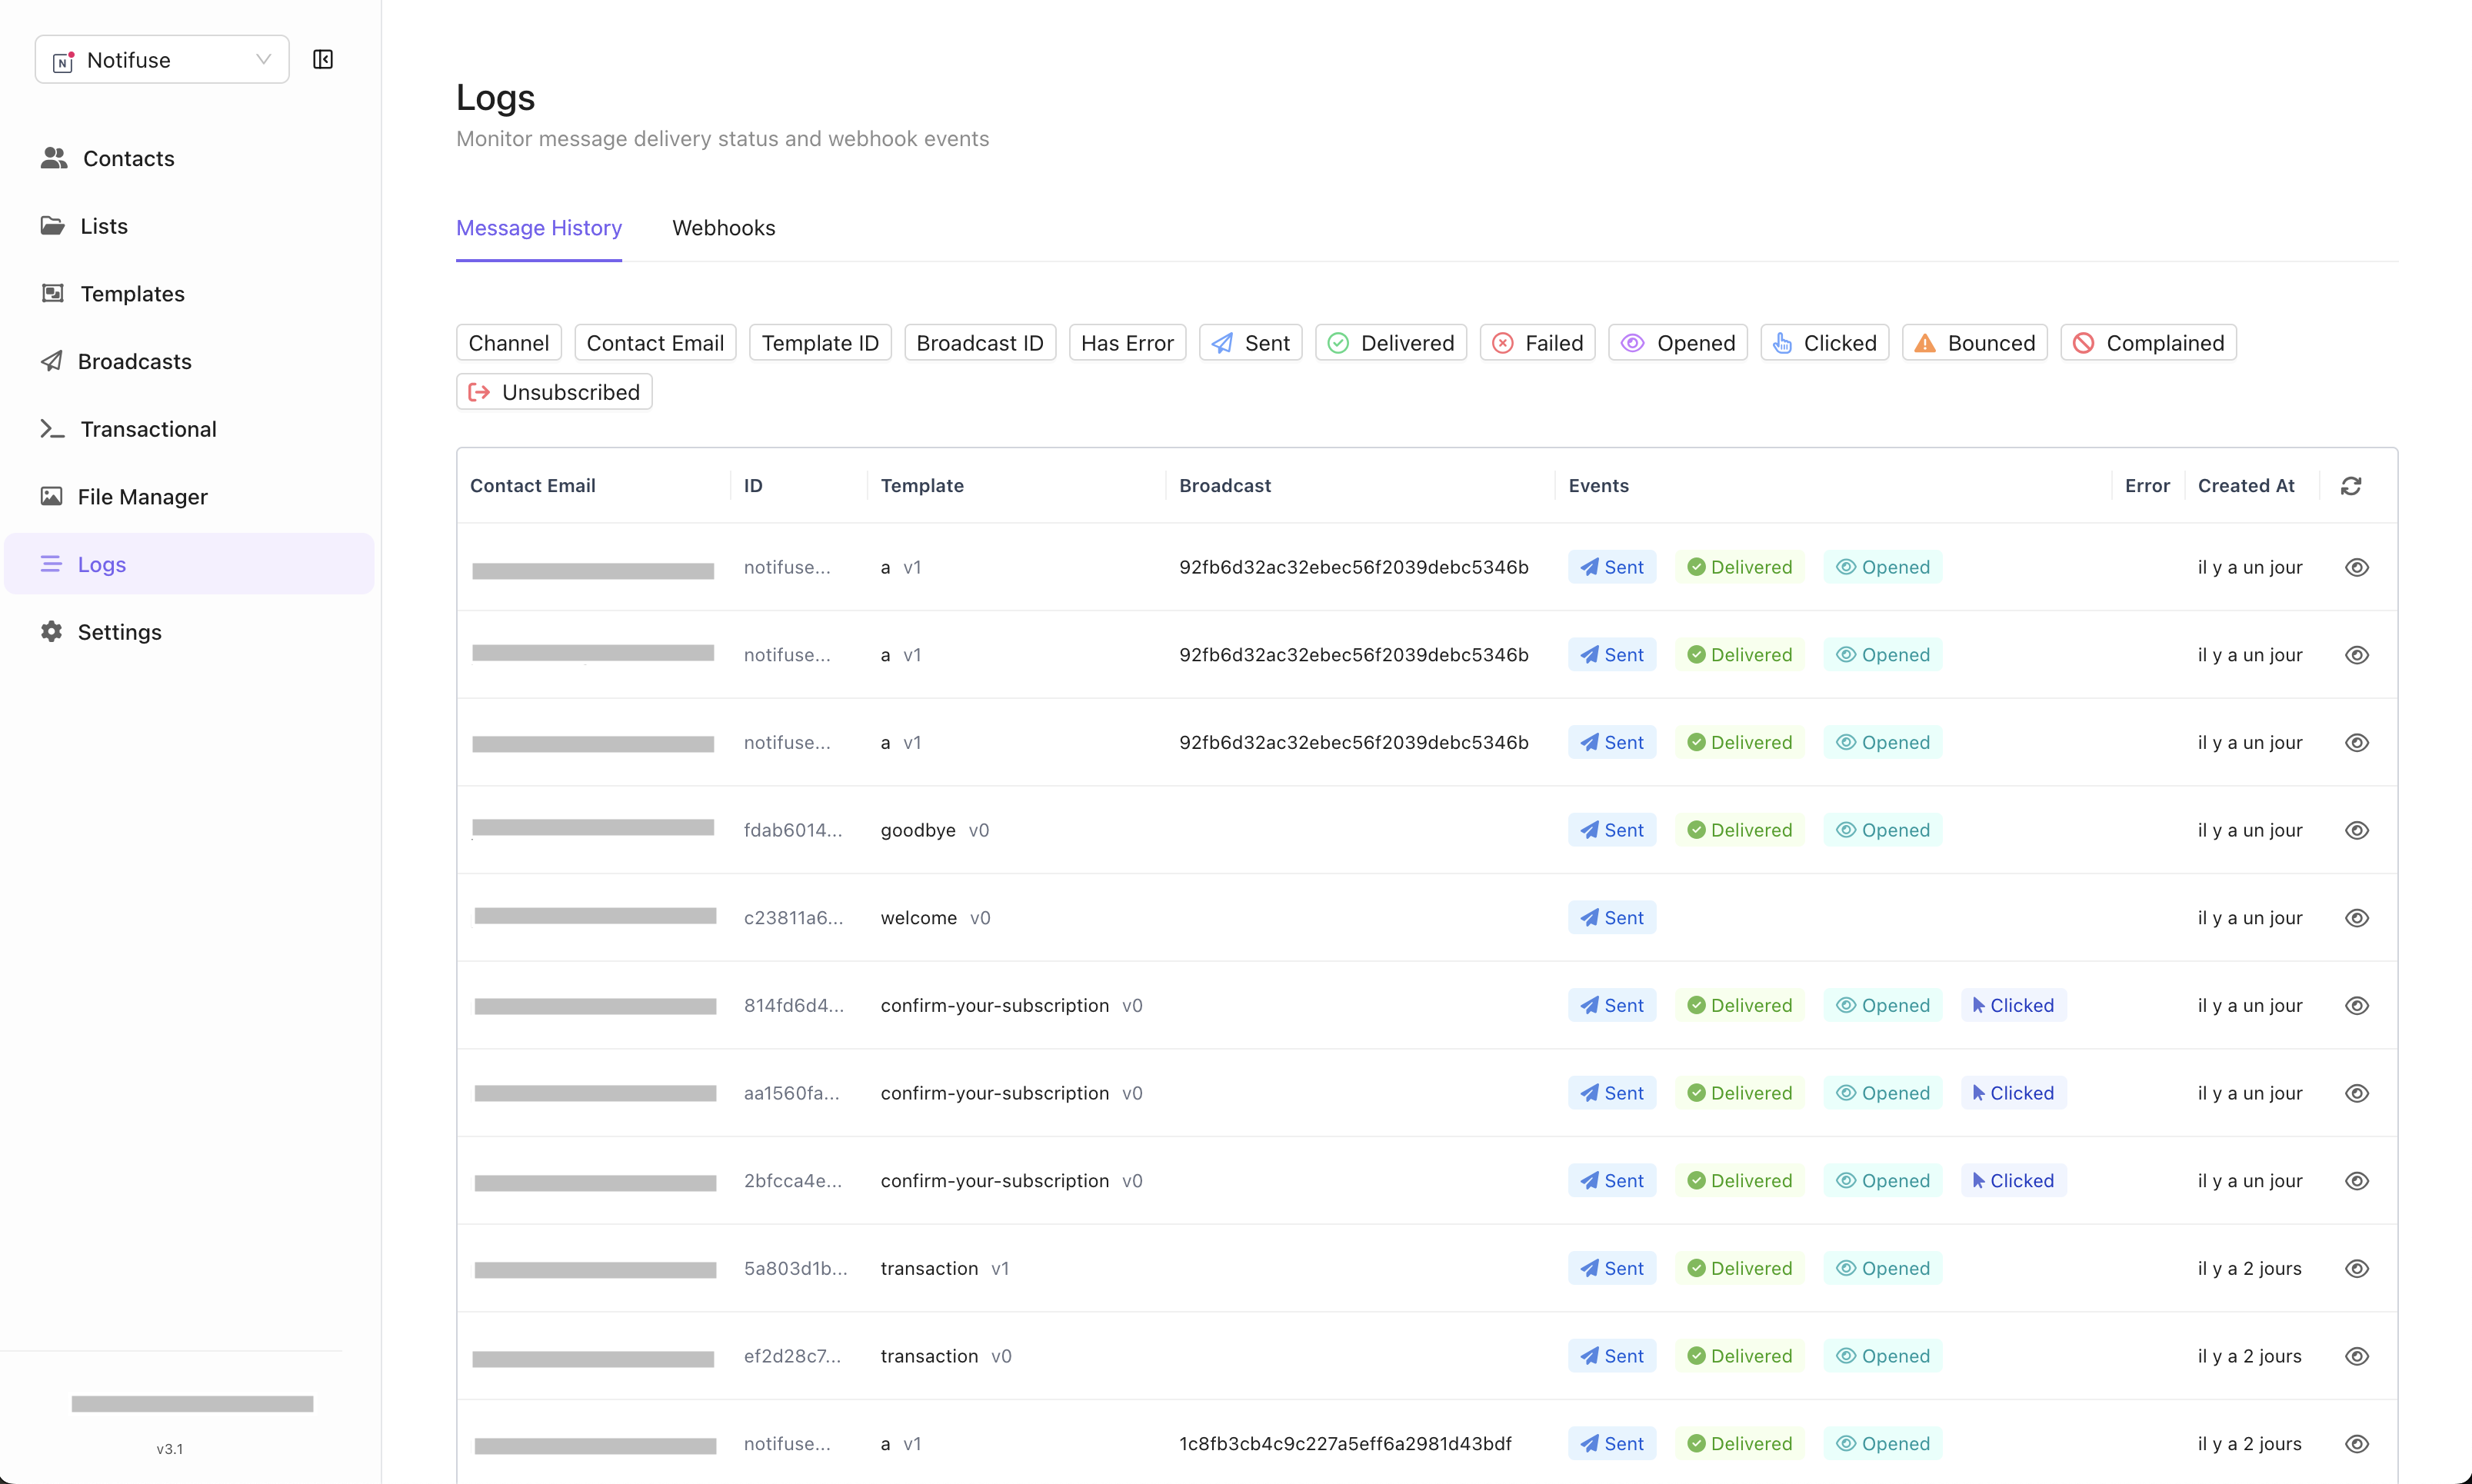This screenshot has height=1484, width=2472.
Task: Click the transaction v1 template cell
Action: coord(945,1269)
